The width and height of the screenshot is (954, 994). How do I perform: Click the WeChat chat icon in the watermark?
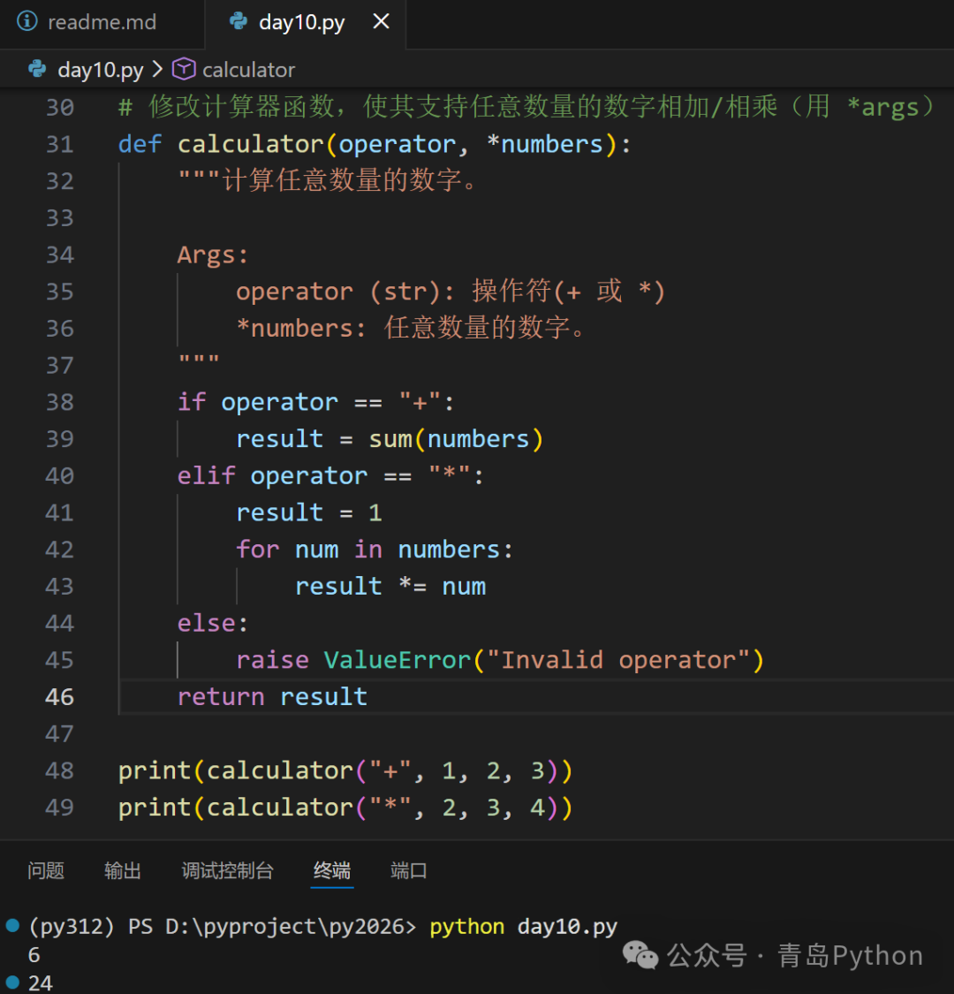[x=639, y=956]
